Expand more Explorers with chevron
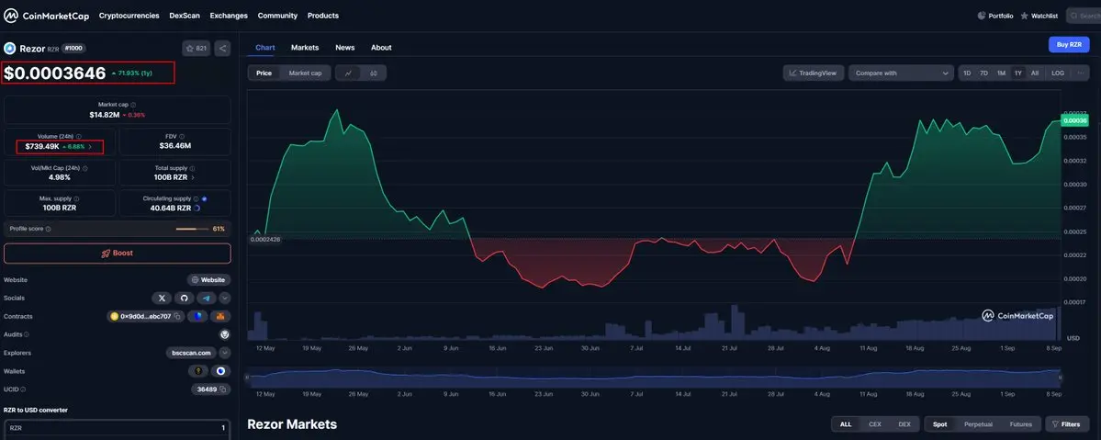1101x440 pixels. tap(225, 353)
